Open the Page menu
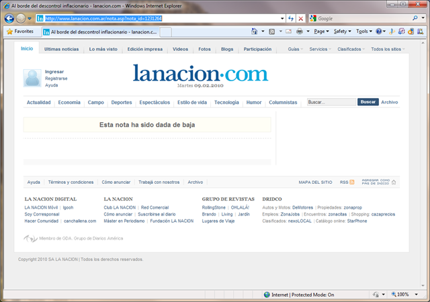Image resolution: width=430 pixels, height=302 pixels. coord(321,32)
